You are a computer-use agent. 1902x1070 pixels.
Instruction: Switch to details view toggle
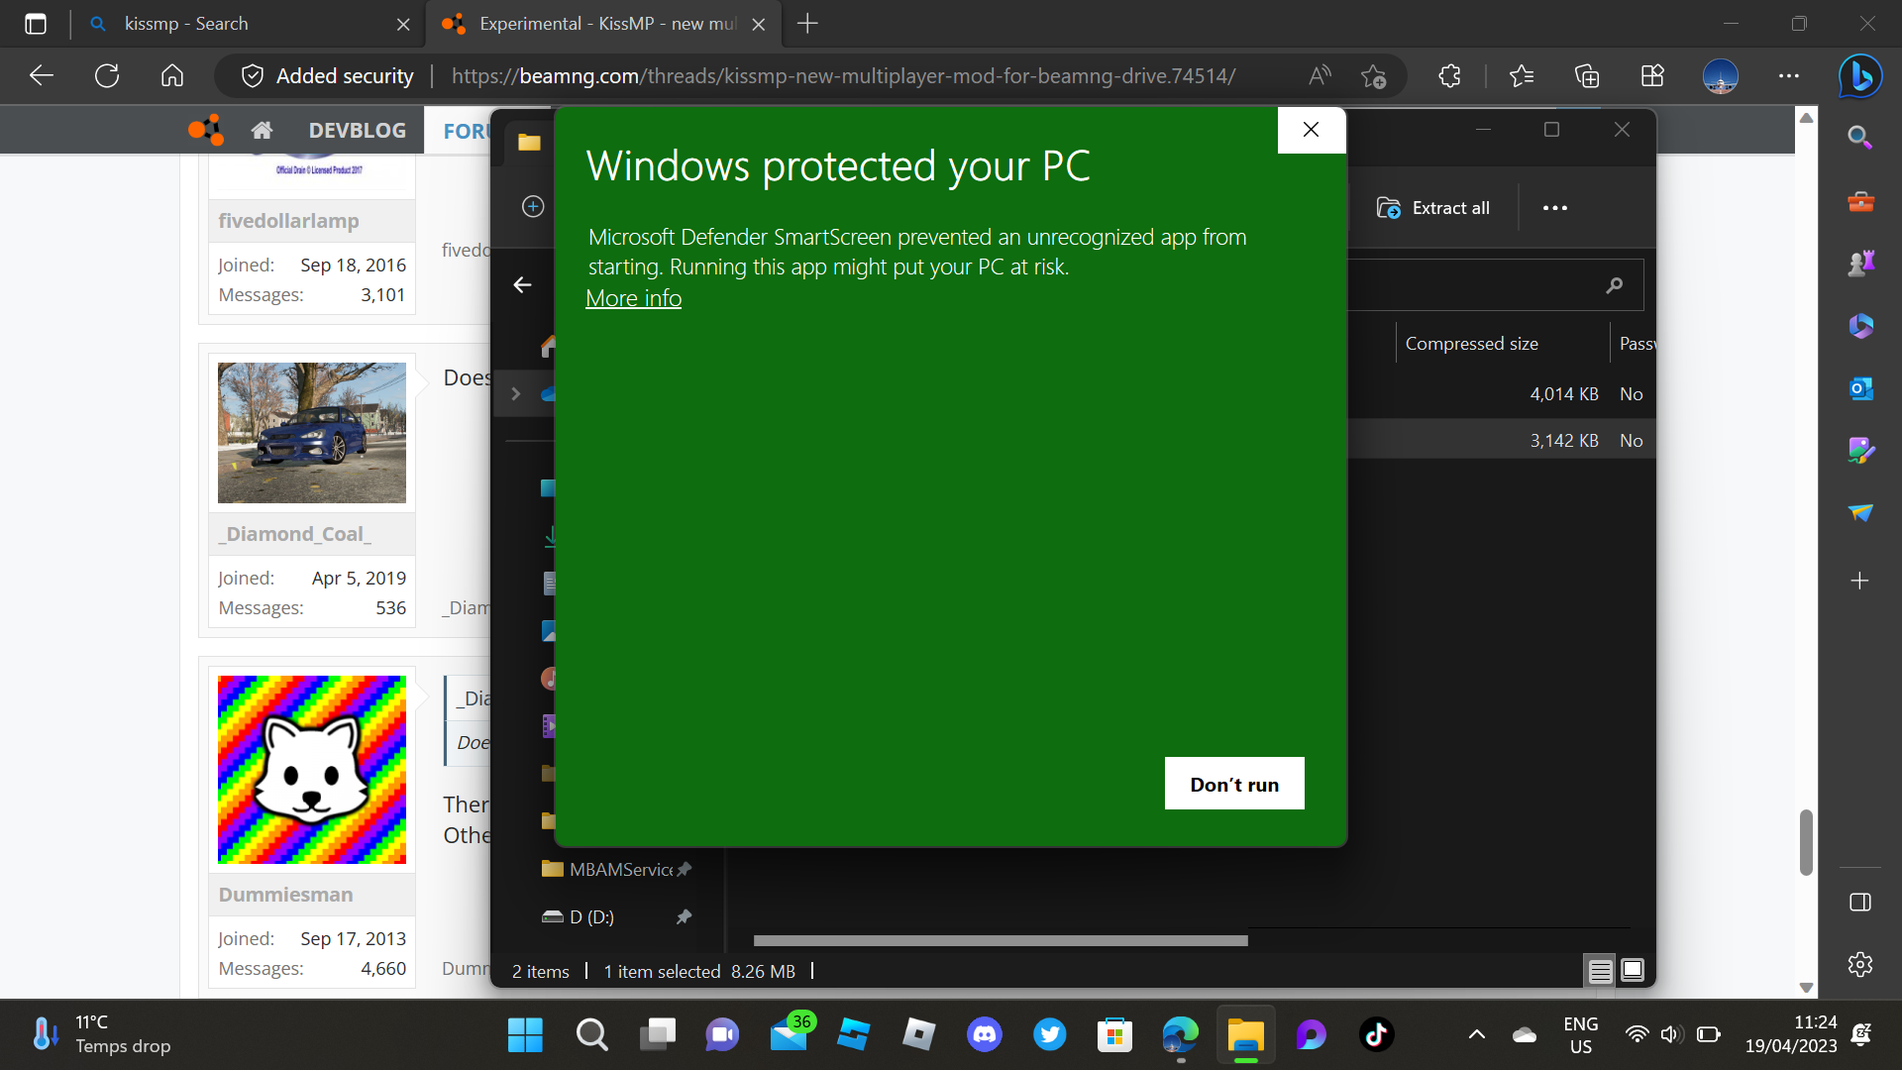coord(1600,971)
